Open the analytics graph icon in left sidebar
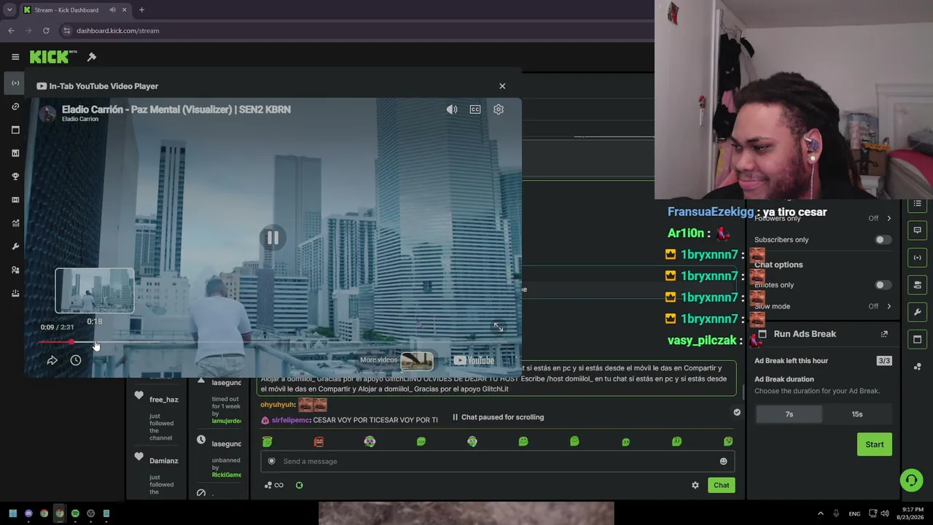 click(15, 223)
